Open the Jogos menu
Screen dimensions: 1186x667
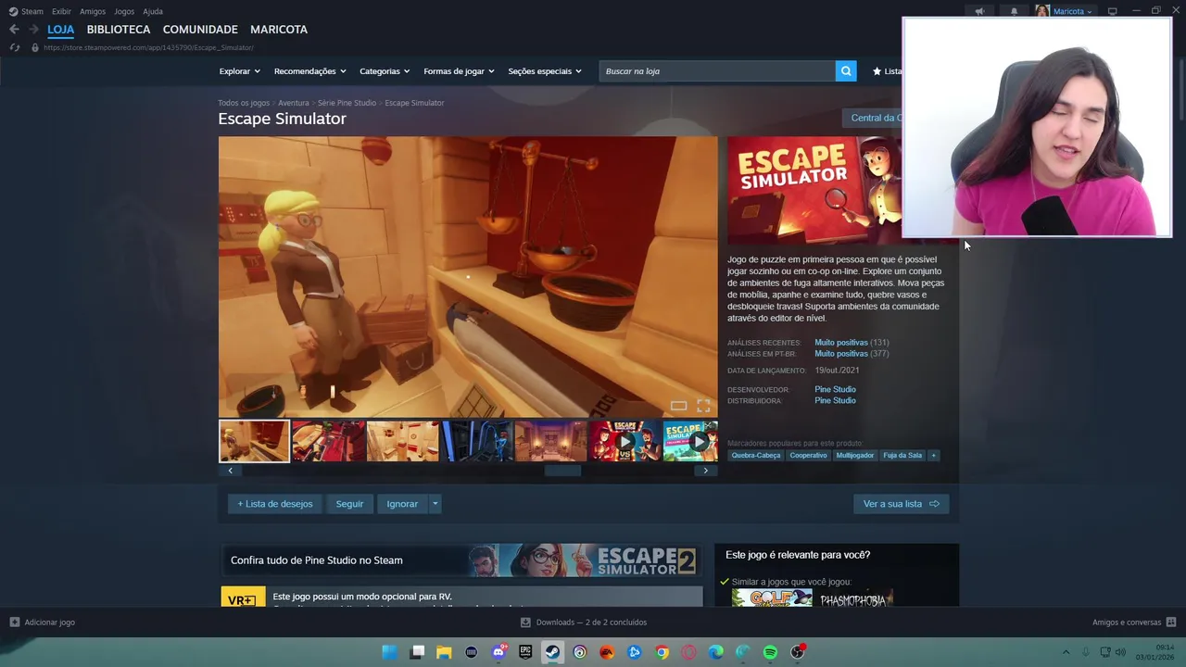coord(124,11)
